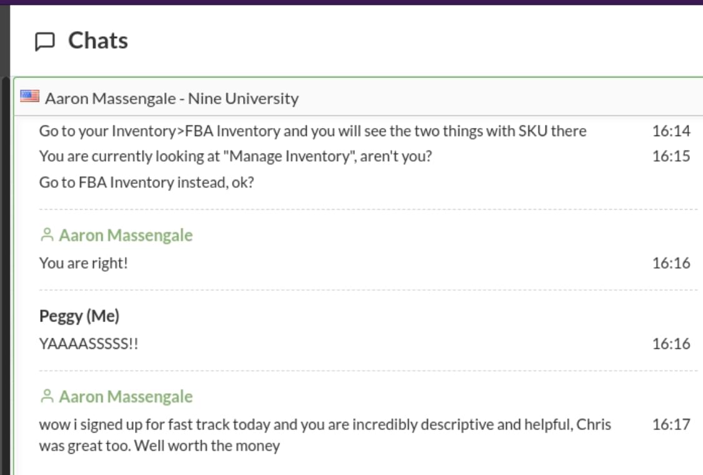Click the fast track praise message
This screenshot has width=703, height=475.
[325, 434]
